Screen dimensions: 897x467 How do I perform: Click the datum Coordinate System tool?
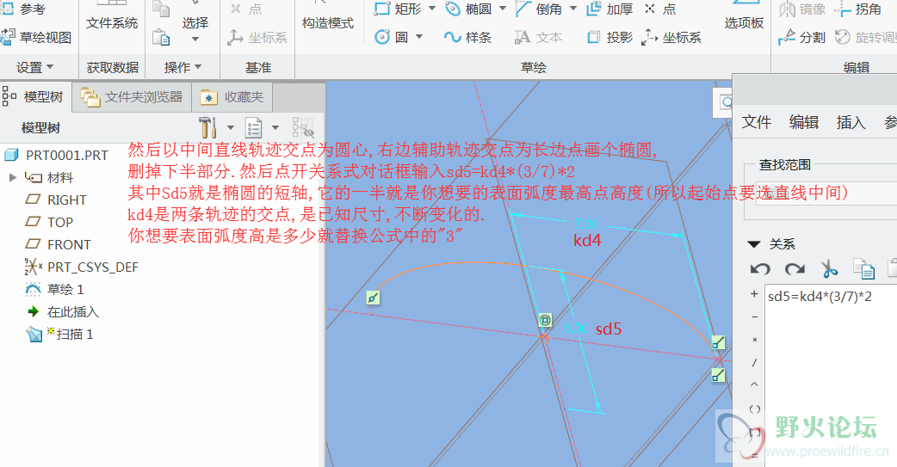pos(257,38)
